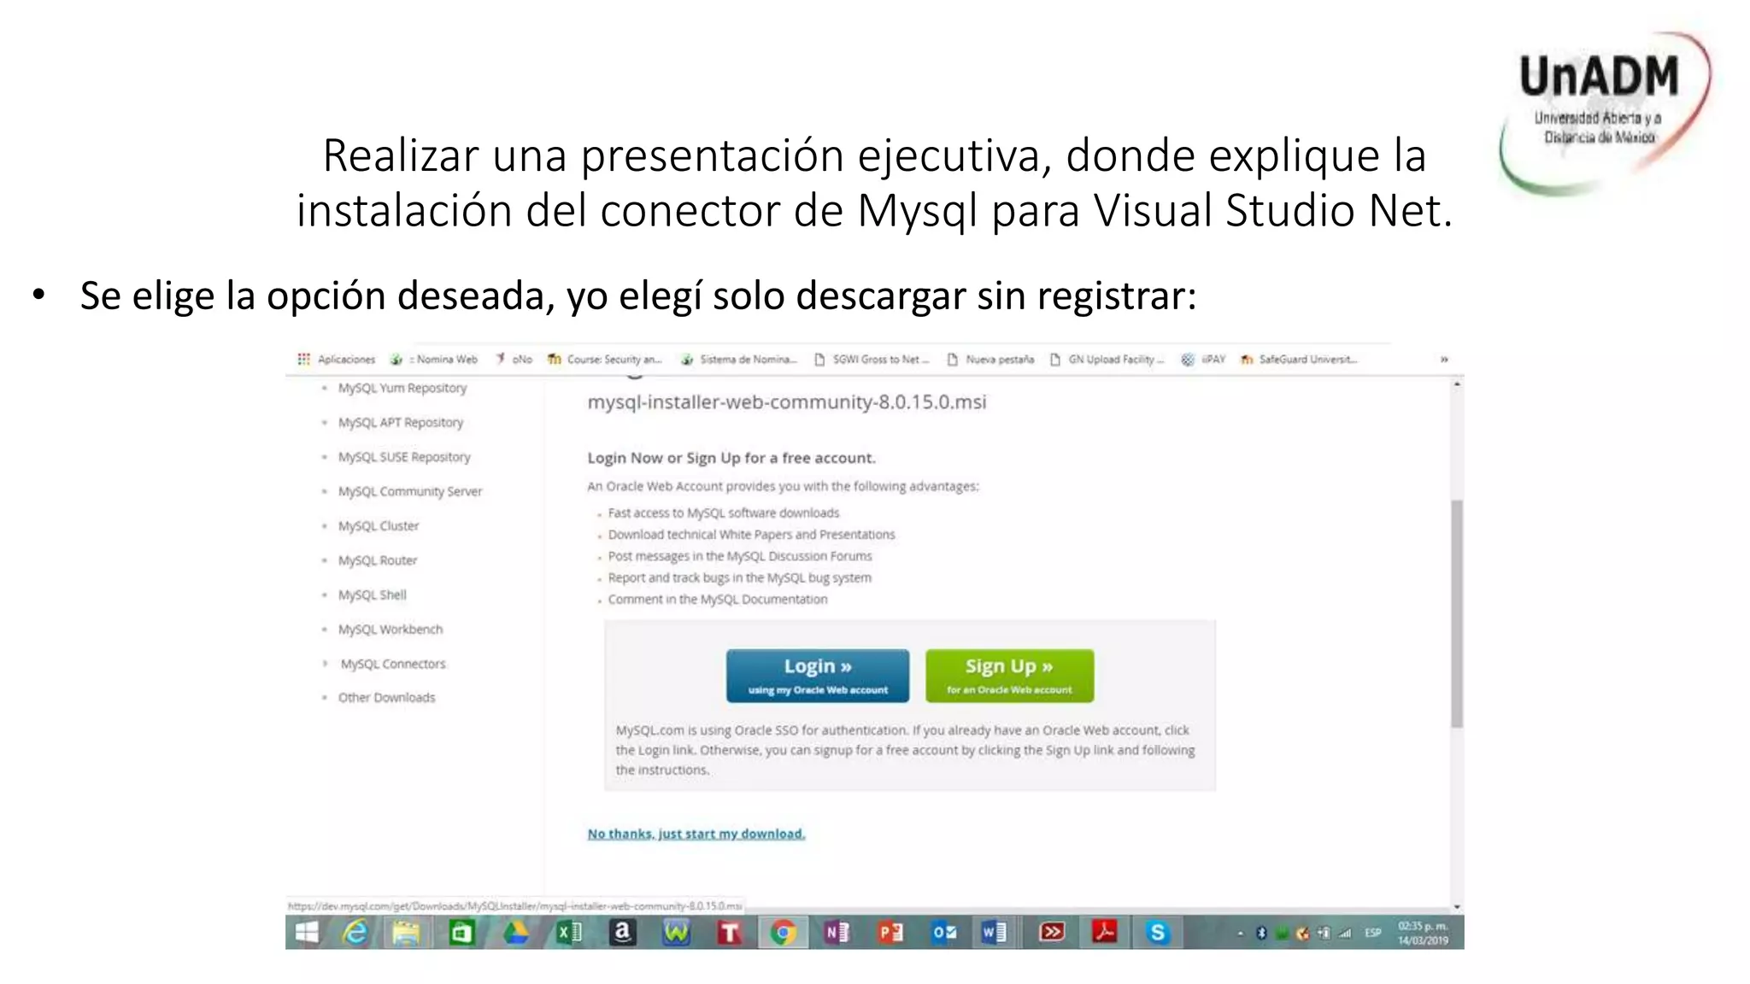Open Skype from the taskbar
The width and height of the screenshot is (1750, 984).
coord(1157,933)
